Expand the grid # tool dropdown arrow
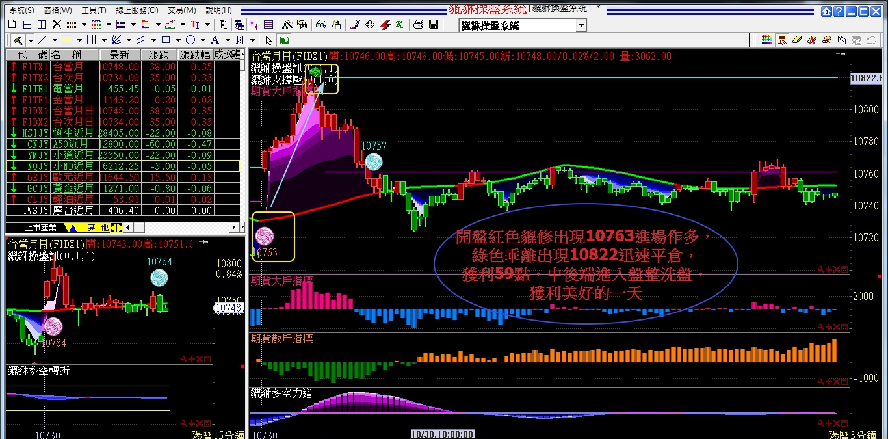The height and width of the screenshot is (439, 888). pos(252,41)
